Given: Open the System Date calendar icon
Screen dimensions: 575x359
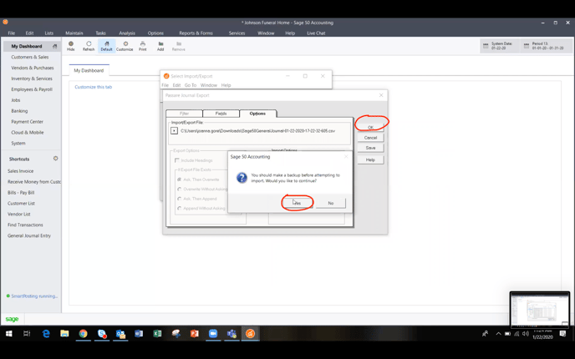Looking at the screenshot, I should [x=486, y=46].
